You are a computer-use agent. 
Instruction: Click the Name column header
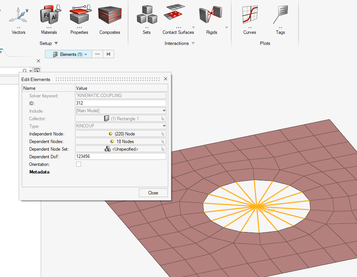[x=48, y=88]
